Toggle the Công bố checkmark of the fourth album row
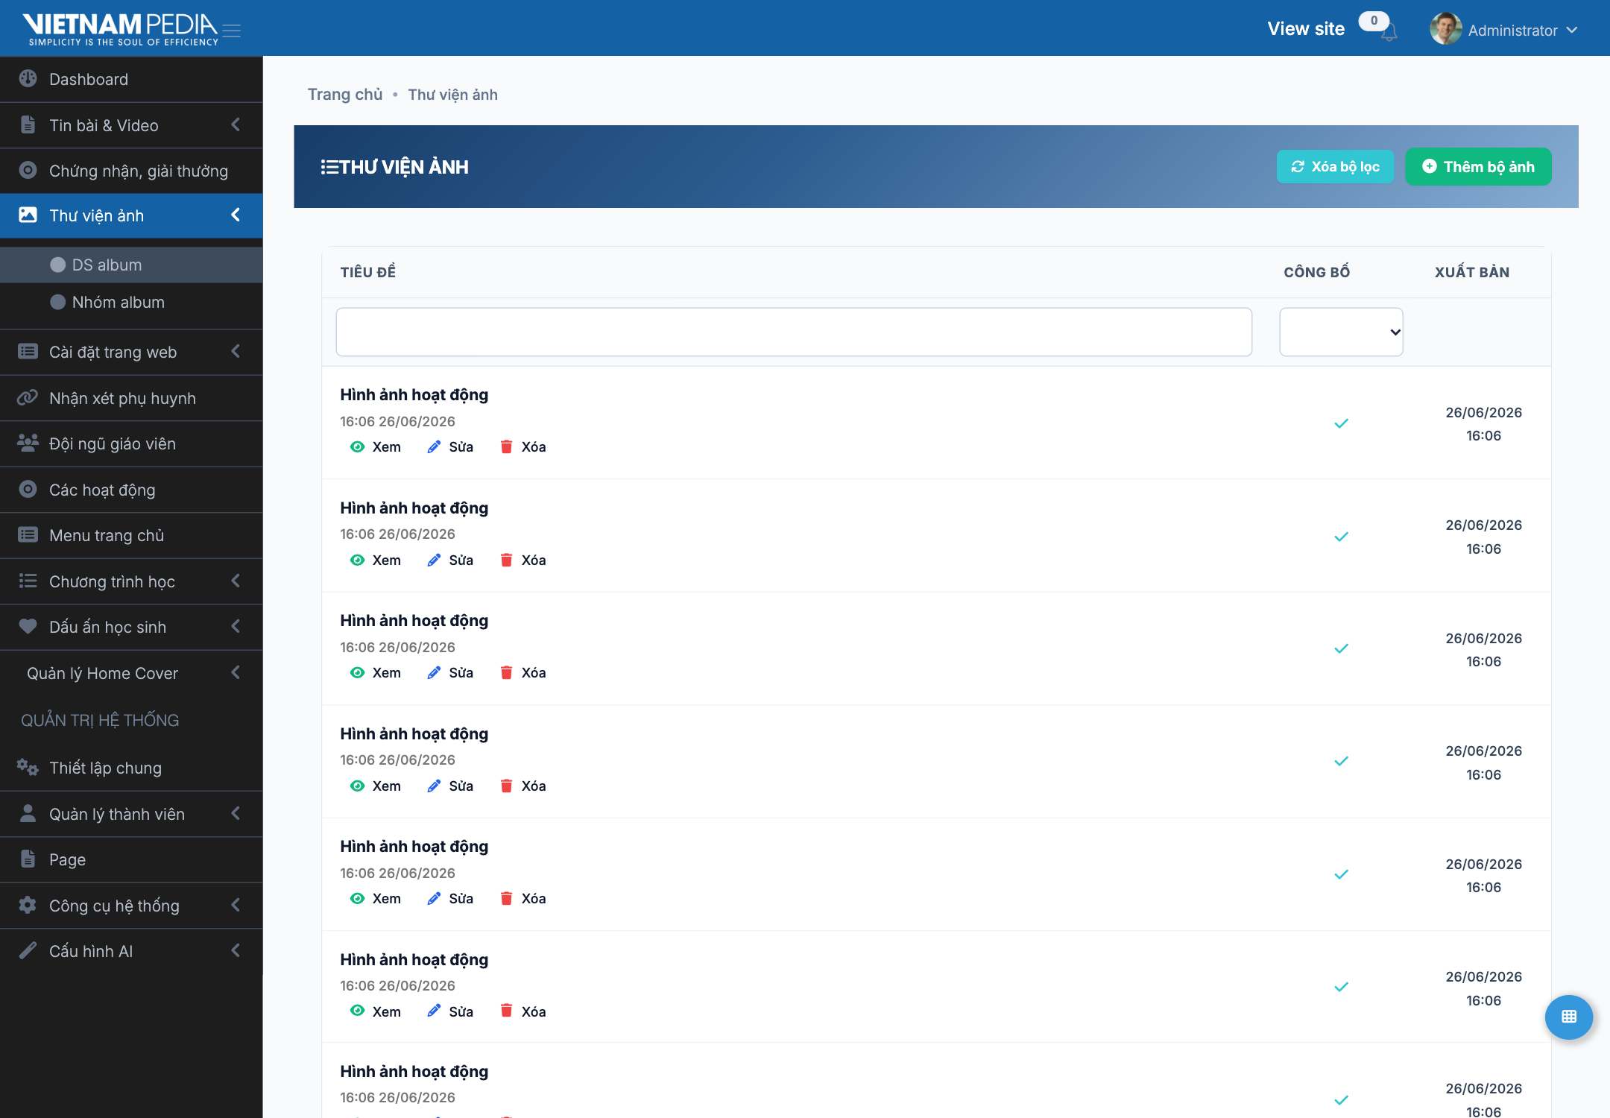Image resolution: width=1610 pixels, height=1118 pixels. (x=1341, y=761)
